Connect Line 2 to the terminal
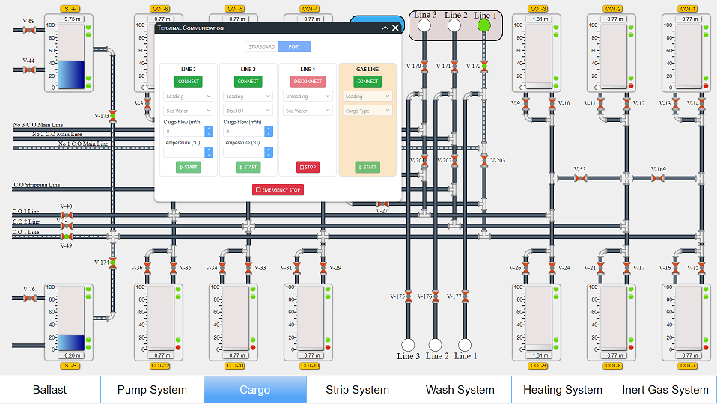717x404 pixels. point(248,82)
